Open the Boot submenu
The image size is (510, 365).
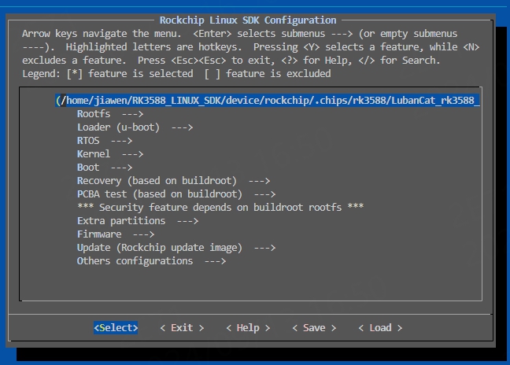pyautogui.click(x=105, y=168)
